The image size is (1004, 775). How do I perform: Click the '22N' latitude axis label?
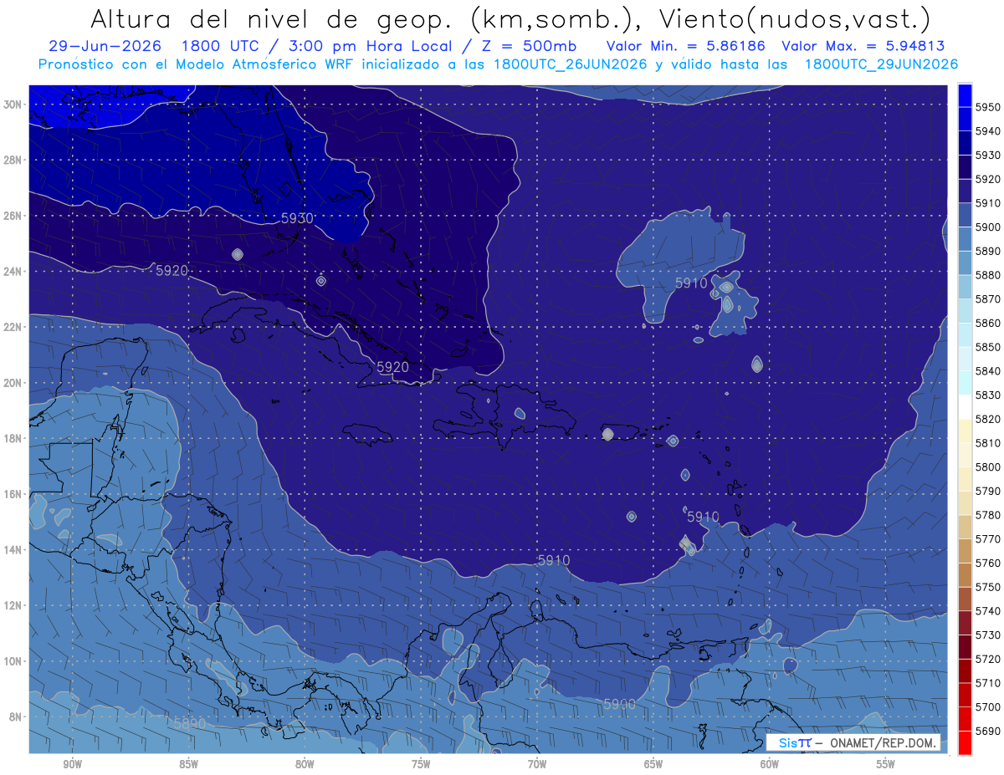[13, 327]
